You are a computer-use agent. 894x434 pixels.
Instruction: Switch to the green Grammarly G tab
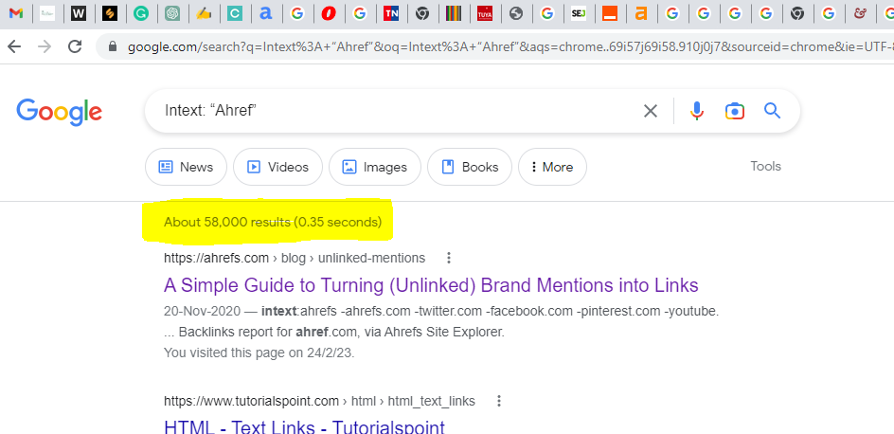(x=141, y=13)
